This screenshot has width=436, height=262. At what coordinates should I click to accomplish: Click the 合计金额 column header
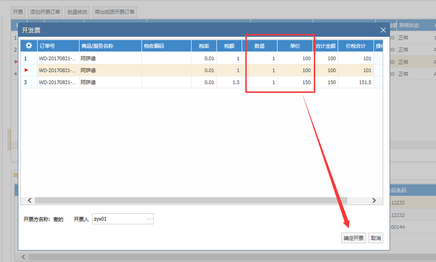(x=326, y=46)
